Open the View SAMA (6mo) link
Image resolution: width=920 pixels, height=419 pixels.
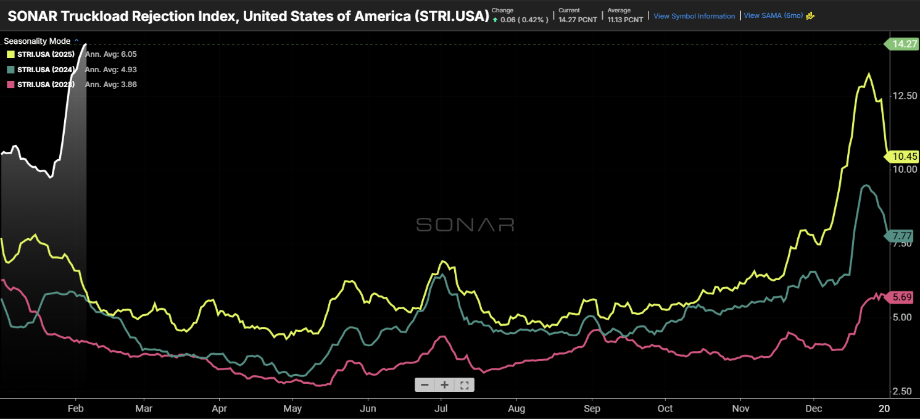tap(773, 16)
